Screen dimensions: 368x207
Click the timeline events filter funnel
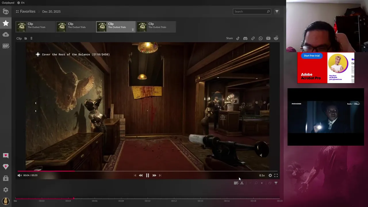(276, 183)
